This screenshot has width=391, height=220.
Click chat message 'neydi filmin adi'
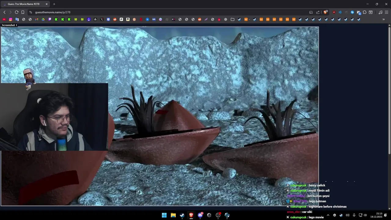click(319, 190)
